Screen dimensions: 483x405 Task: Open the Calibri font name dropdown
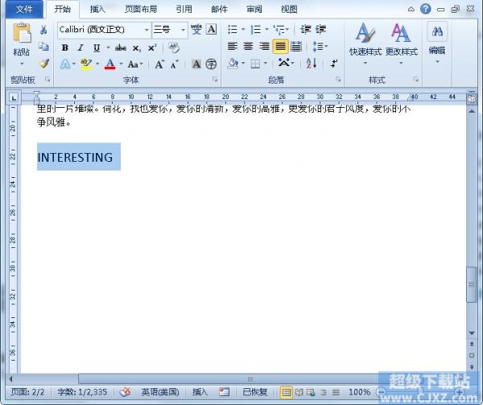147,30
